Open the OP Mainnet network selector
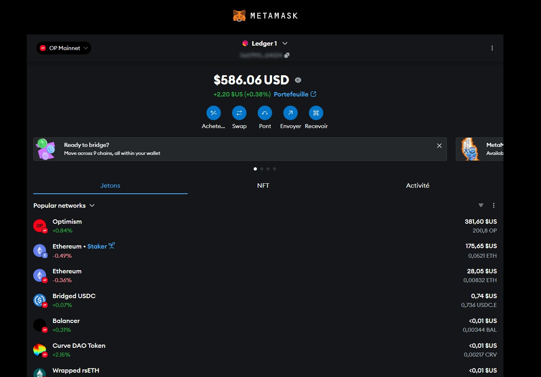The image size is (541, 377). pos(64,48)
